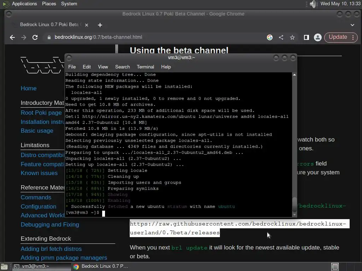362x271 pixels.
Task: Click the 'Successfully fetched' line in terminal
Action: (x=150, y=206)
